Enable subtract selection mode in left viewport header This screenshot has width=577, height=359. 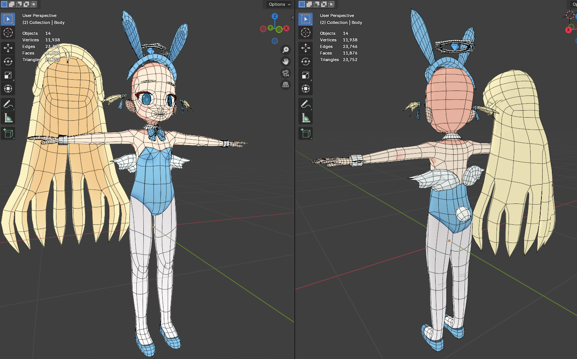click(19, 4)
